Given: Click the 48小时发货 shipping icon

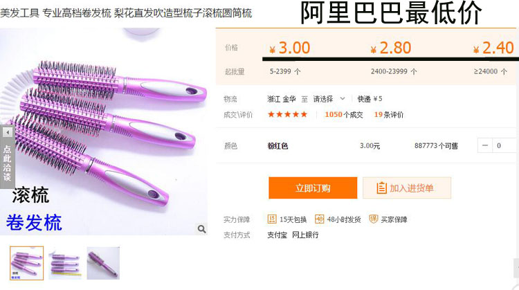Looking at the screenshot, I should coord(319,219).
